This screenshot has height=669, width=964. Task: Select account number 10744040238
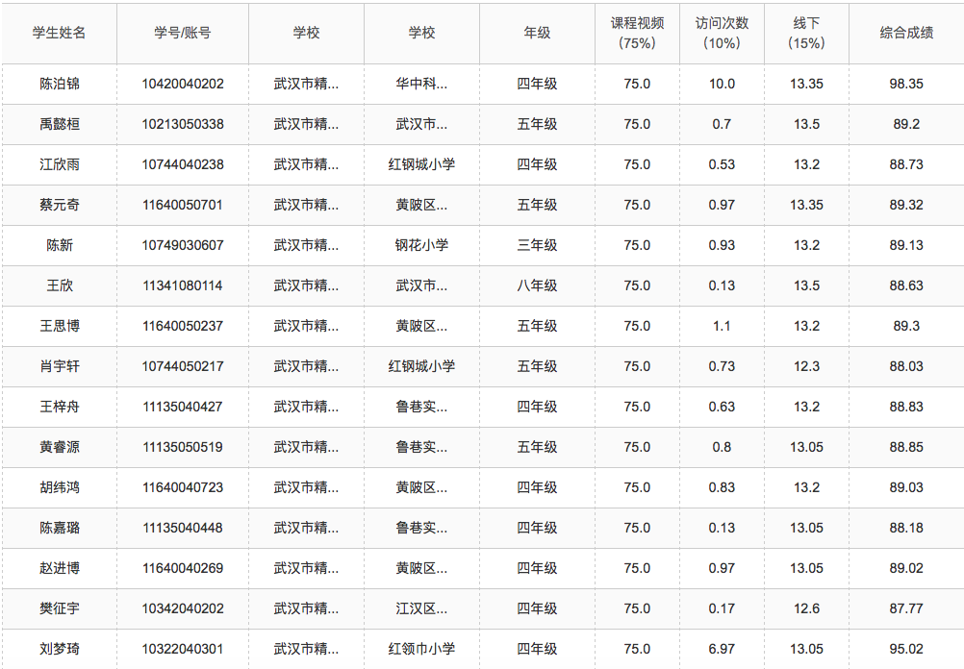[x=183, y=164]
